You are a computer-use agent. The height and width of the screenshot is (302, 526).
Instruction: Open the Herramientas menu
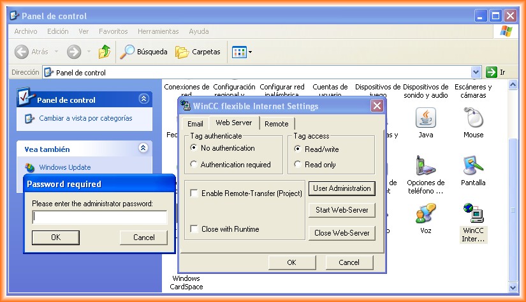coord(158,31)
